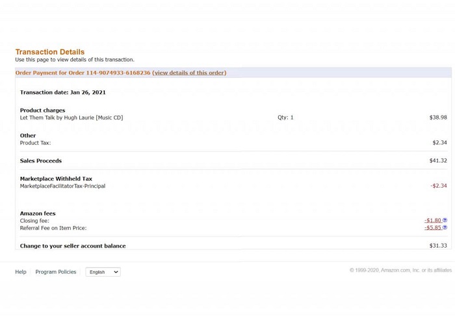Click the 'Let Them Talk by Hugh Laurie' product
The height and width of the screenshot is (321, 455).
click(x=71, y=118)
